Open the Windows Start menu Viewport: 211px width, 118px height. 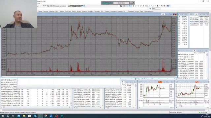[2, 116]
